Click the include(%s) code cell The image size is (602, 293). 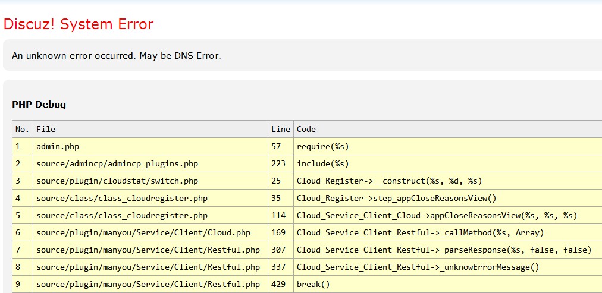[322, 163]
